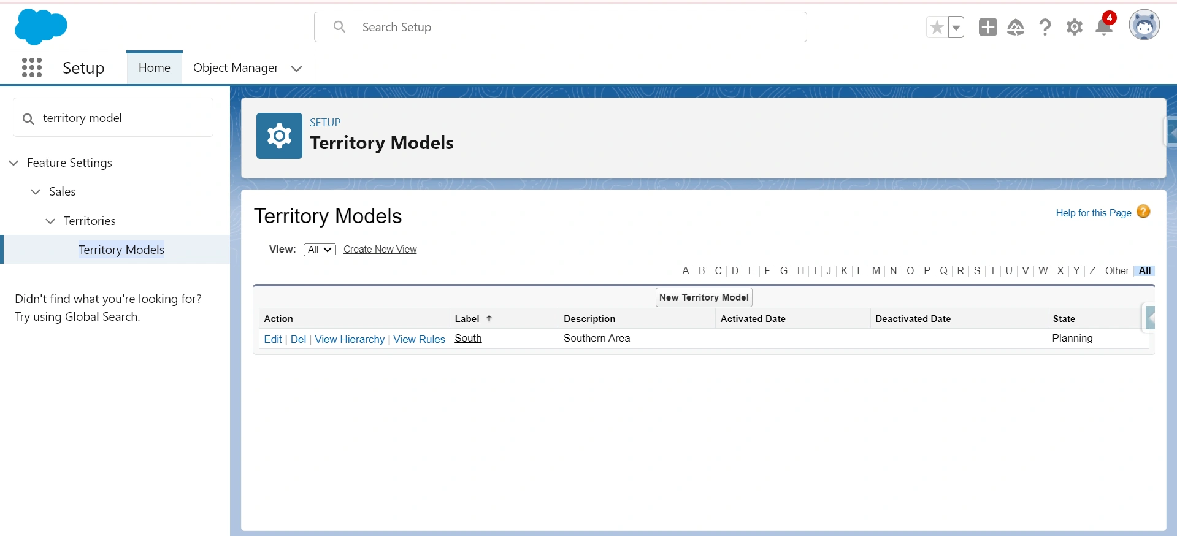
Task: Collapse the Feature Settings tree node
Action: click(x=13, y=163)
